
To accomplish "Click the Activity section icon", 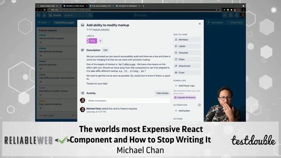I will point(83,93).
